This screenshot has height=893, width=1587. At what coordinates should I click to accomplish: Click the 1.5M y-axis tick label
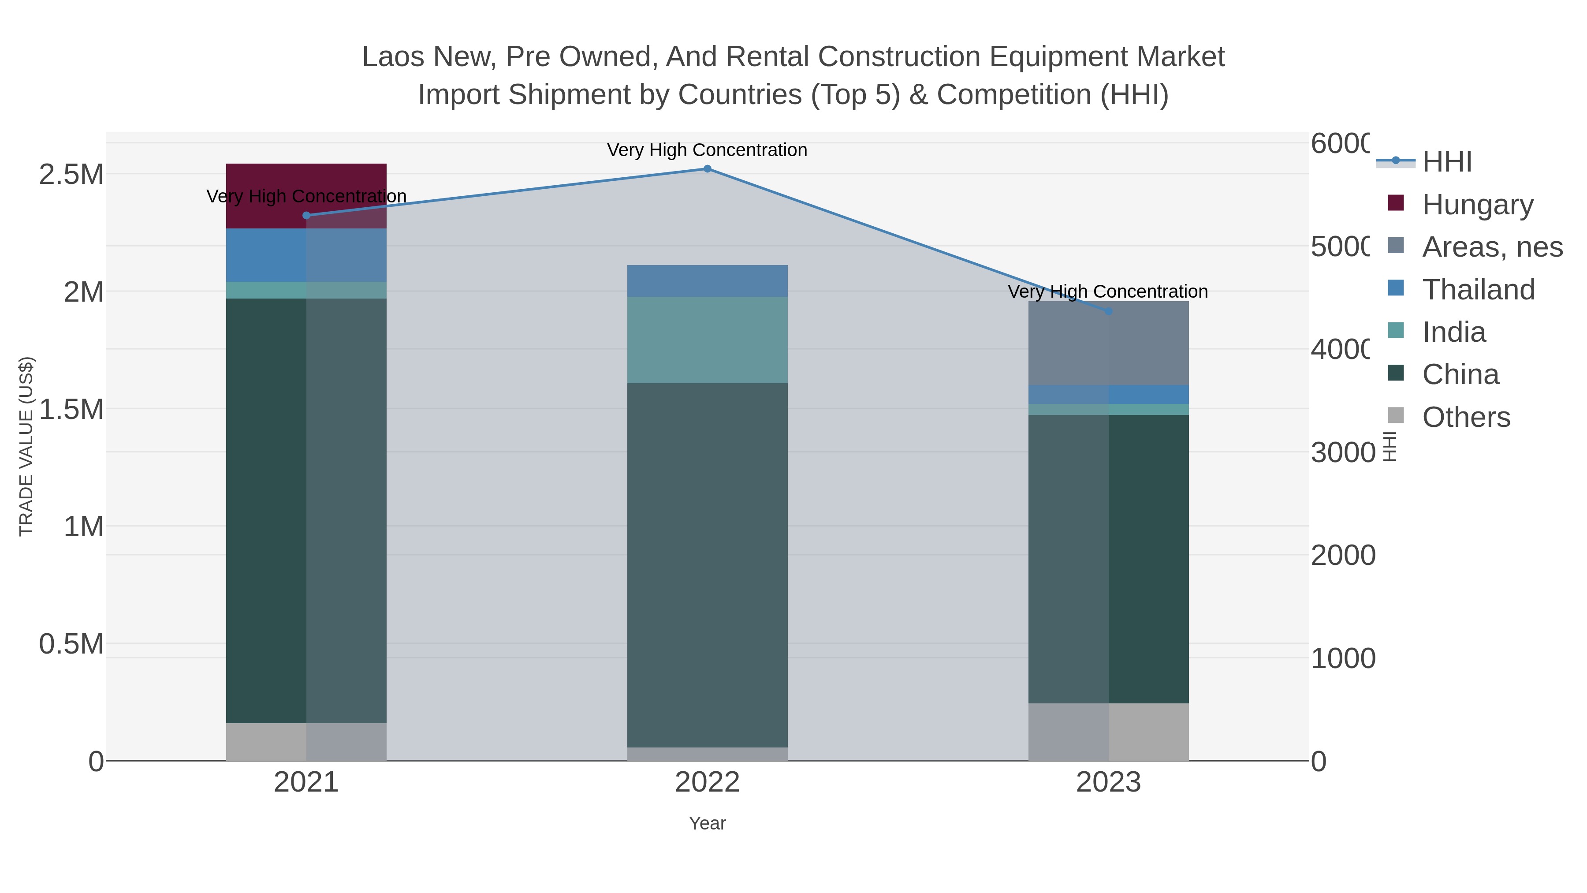(71, 409)
